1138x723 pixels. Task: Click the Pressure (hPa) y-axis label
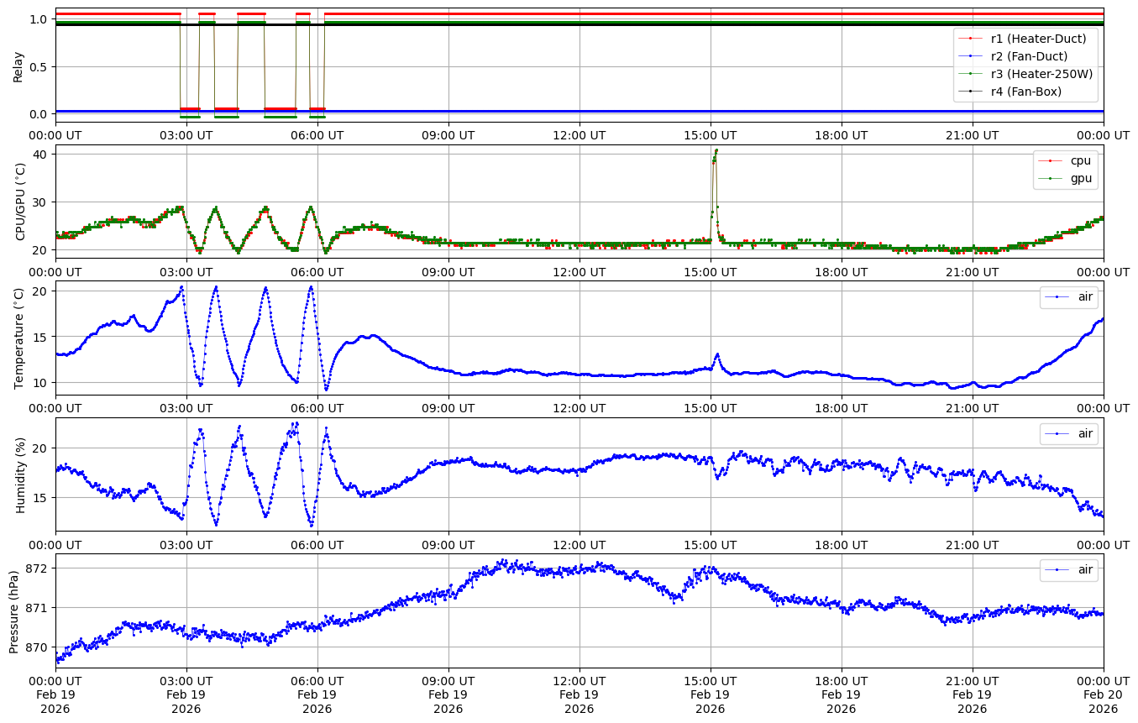(14, 610)
